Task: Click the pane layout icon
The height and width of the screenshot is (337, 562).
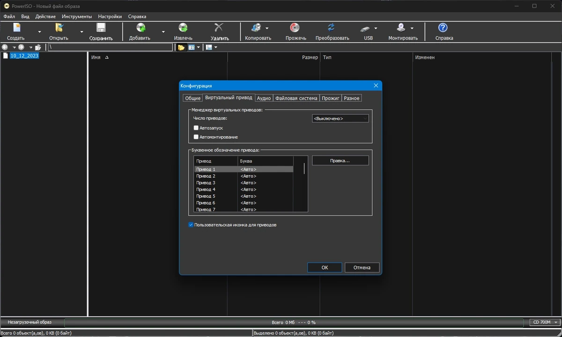Action: [x=209, y=47]
